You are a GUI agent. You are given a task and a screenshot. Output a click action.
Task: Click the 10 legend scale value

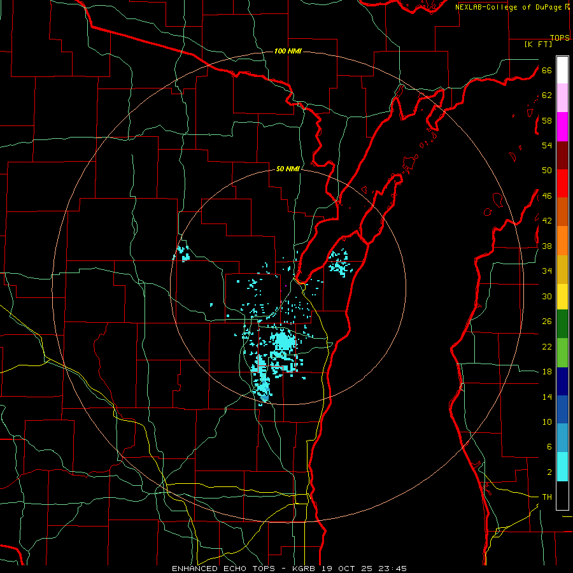click(x=547, y=422)
